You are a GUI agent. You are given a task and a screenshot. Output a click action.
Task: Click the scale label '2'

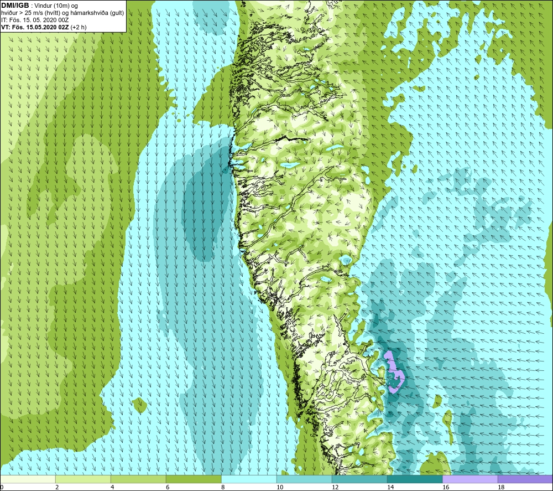(57, 488)
